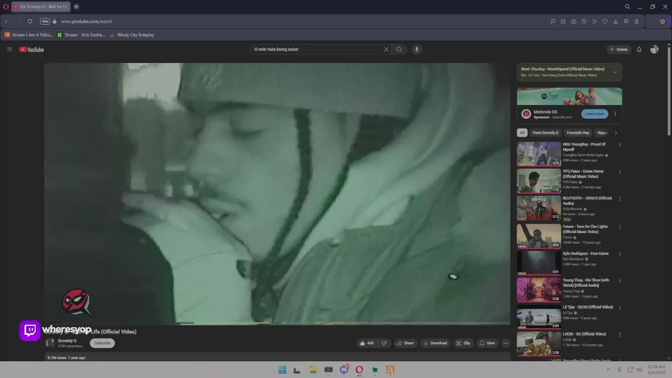Search with voice microphone button
Viewport: 672px width, 378px height.
point(416,49)
